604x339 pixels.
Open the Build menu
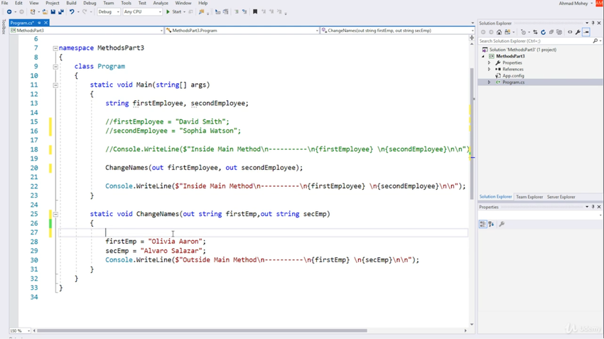tap(71, 3)
